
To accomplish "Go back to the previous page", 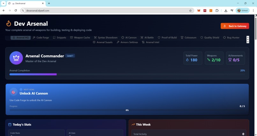I will click(x=4, y=10).
